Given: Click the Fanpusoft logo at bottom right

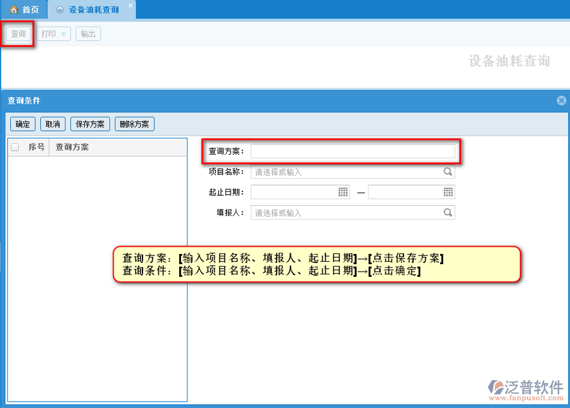Looking at the screenshot, I should [526, 390].
